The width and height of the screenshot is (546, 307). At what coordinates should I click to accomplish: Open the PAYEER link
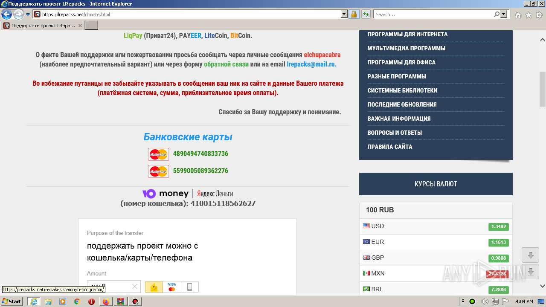(190, 36)
